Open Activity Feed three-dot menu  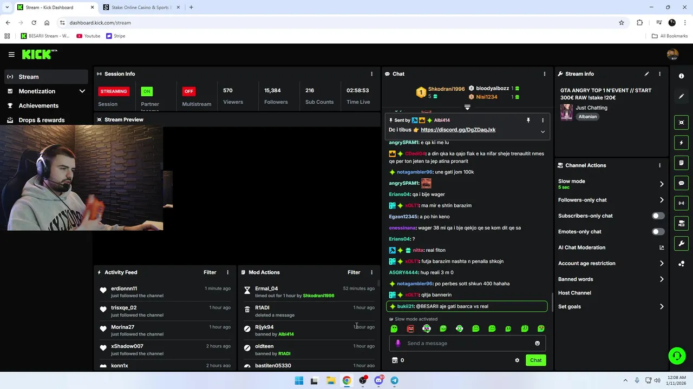[x=227, y=272]
